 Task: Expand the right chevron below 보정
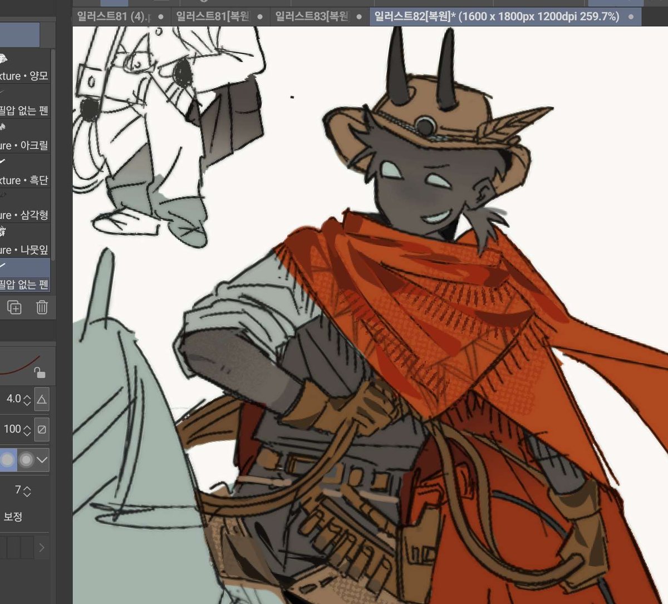coord(42,548)
